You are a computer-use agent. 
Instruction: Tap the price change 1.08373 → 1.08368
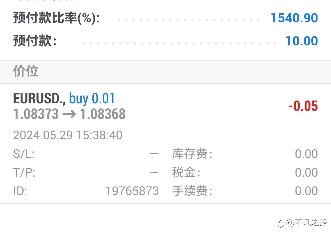[x=69, y=114]
